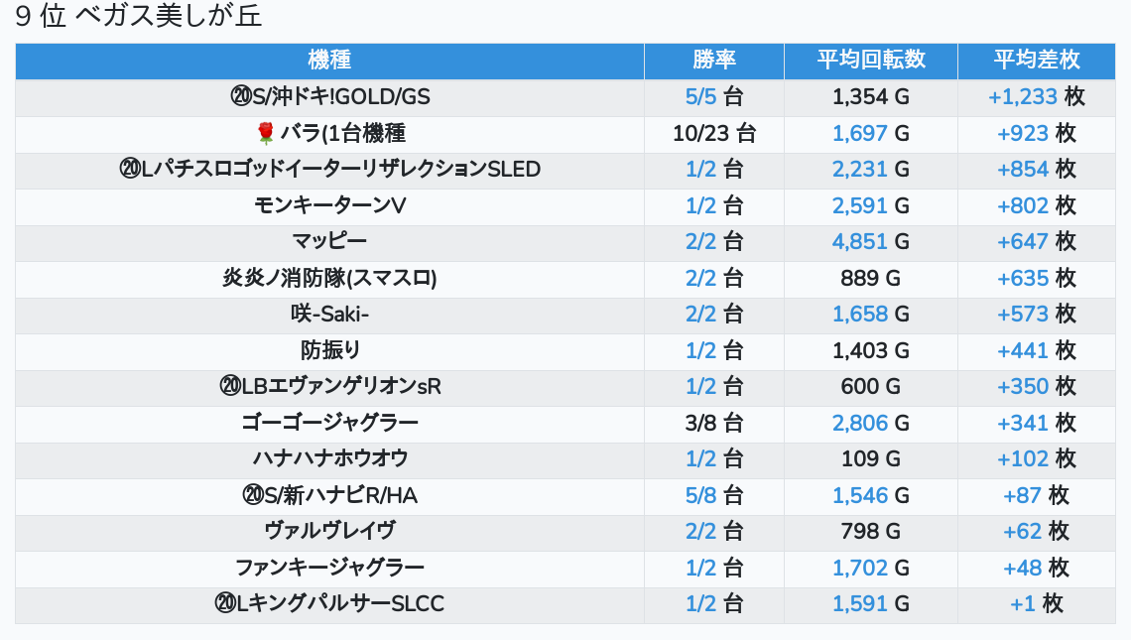Open the ゴーゴージャグラー machine entry
The image size is (1131, 640).
[x=329, y=423]
